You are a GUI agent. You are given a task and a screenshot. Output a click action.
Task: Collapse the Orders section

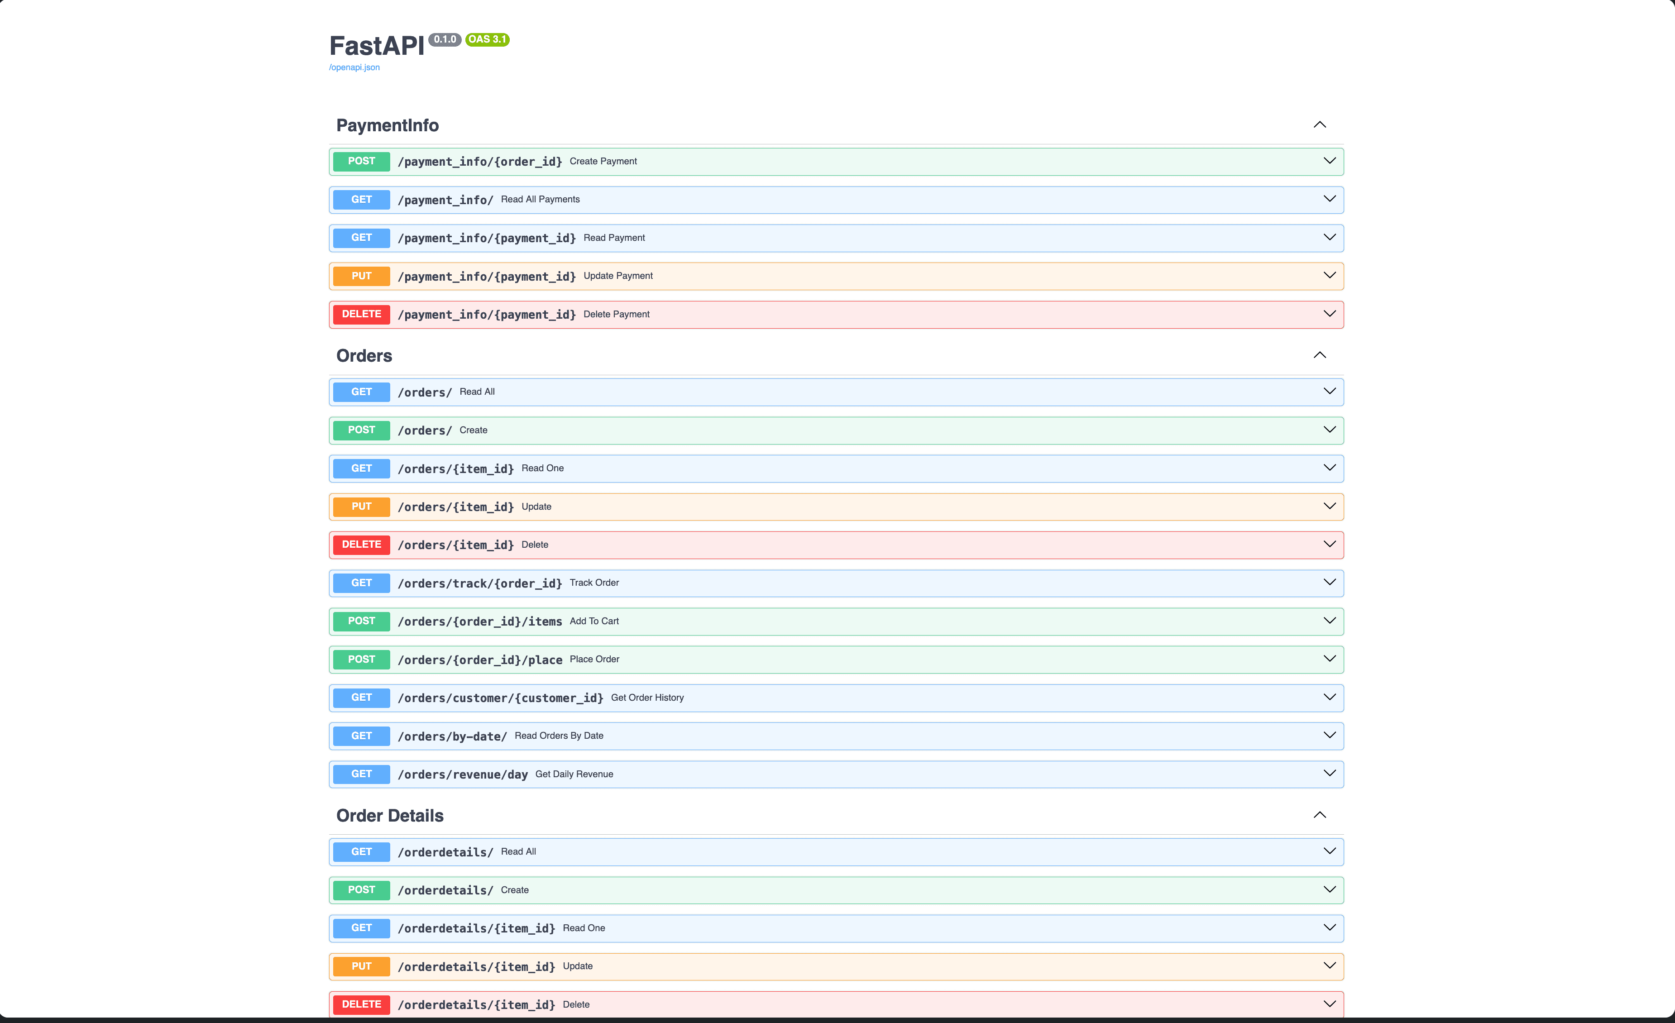pos(1320,355)
